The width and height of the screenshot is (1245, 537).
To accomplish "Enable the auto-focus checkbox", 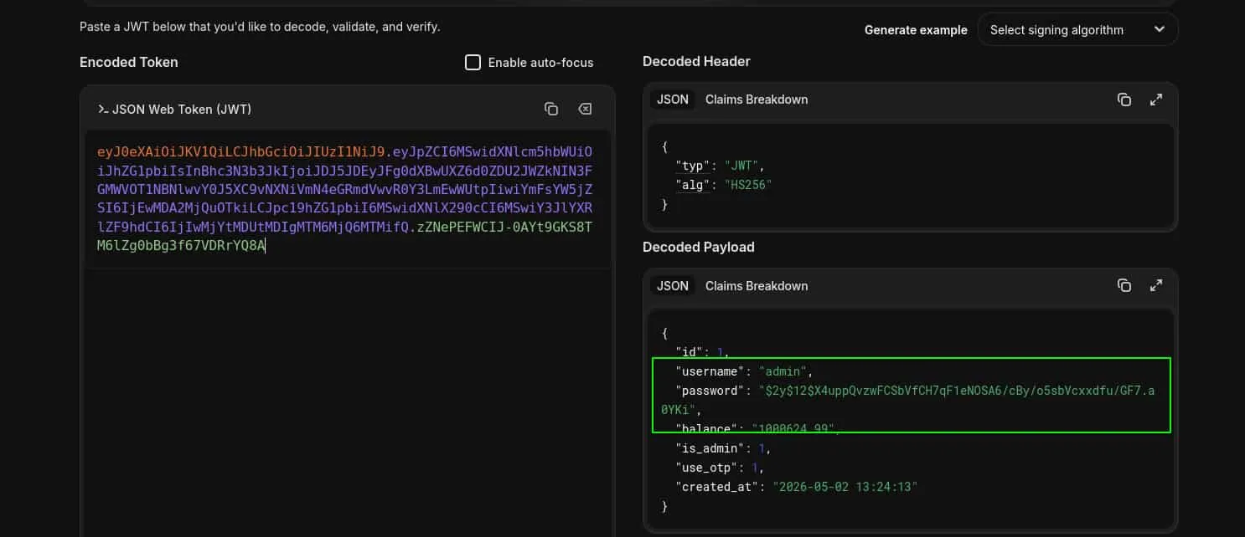I will pos(473,63).
